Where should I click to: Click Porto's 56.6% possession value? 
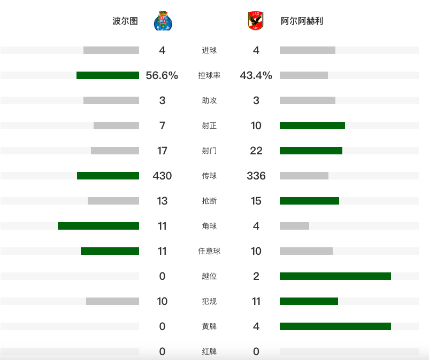click(x=162, y=75)
